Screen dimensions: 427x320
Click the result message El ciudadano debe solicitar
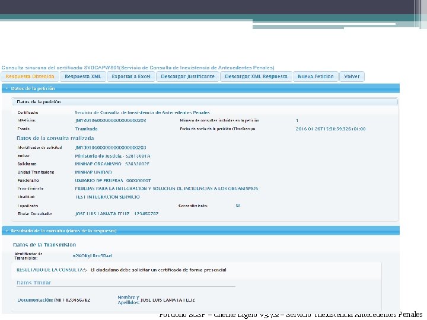click(x=158, y=270)
